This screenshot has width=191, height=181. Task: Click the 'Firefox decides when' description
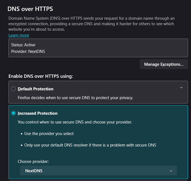point(76,98)
